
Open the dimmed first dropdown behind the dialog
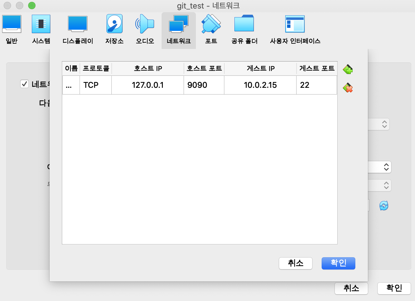[379, 124]
